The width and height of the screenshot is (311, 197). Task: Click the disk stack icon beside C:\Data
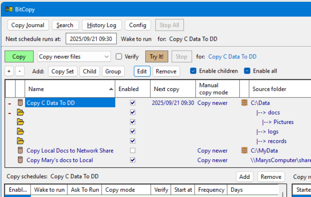pyautogui.click(x=244, y=102)
